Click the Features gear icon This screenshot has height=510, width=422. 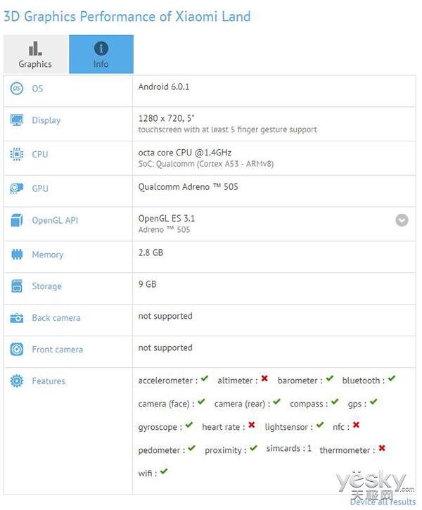click(17, 381)
